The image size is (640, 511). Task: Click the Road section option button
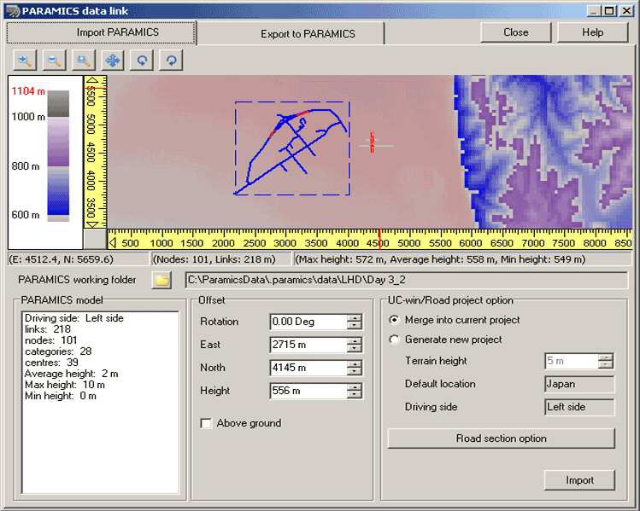click(501, 438)
